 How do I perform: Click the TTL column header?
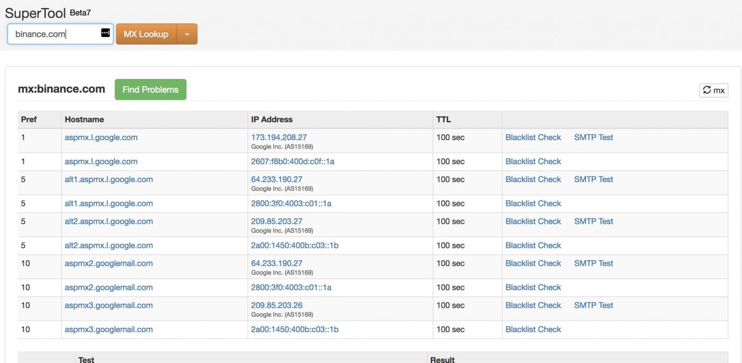click(x=443, y=119)
